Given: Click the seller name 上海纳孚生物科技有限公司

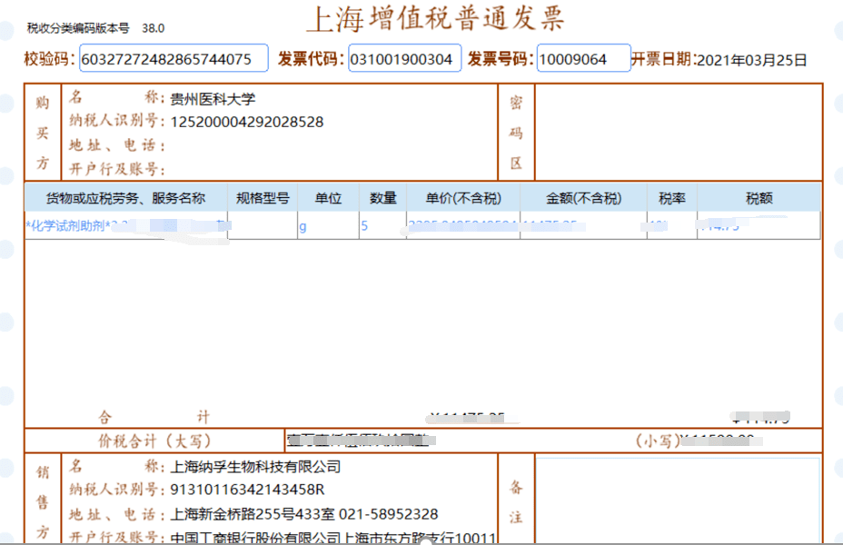Looking at the screenshot, I should pos(255,467).
